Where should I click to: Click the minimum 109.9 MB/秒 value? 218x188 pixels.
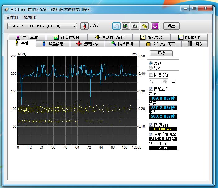pyautogui.click(x=163, y=98)
